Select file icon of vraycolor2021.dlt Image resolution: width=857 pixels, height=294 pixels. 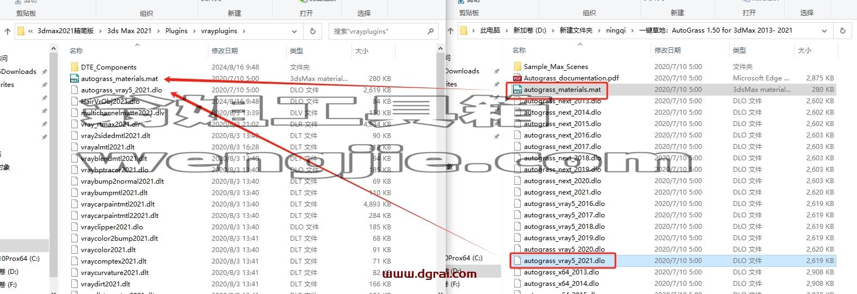coord(75,249)
